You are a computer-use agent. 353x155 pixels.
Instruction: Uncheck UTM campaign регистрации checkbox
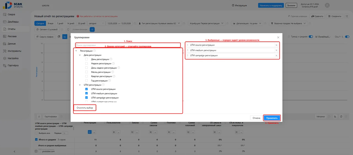coord(87,98)
